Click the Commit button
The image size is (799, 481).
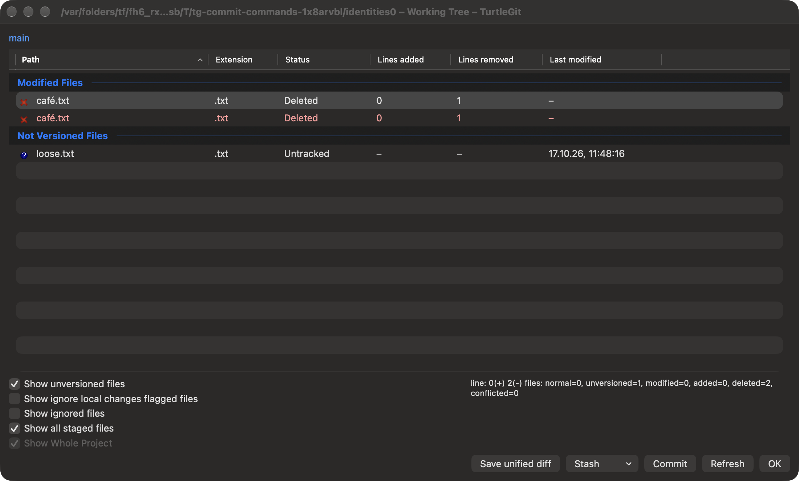[x=670, y=464]
